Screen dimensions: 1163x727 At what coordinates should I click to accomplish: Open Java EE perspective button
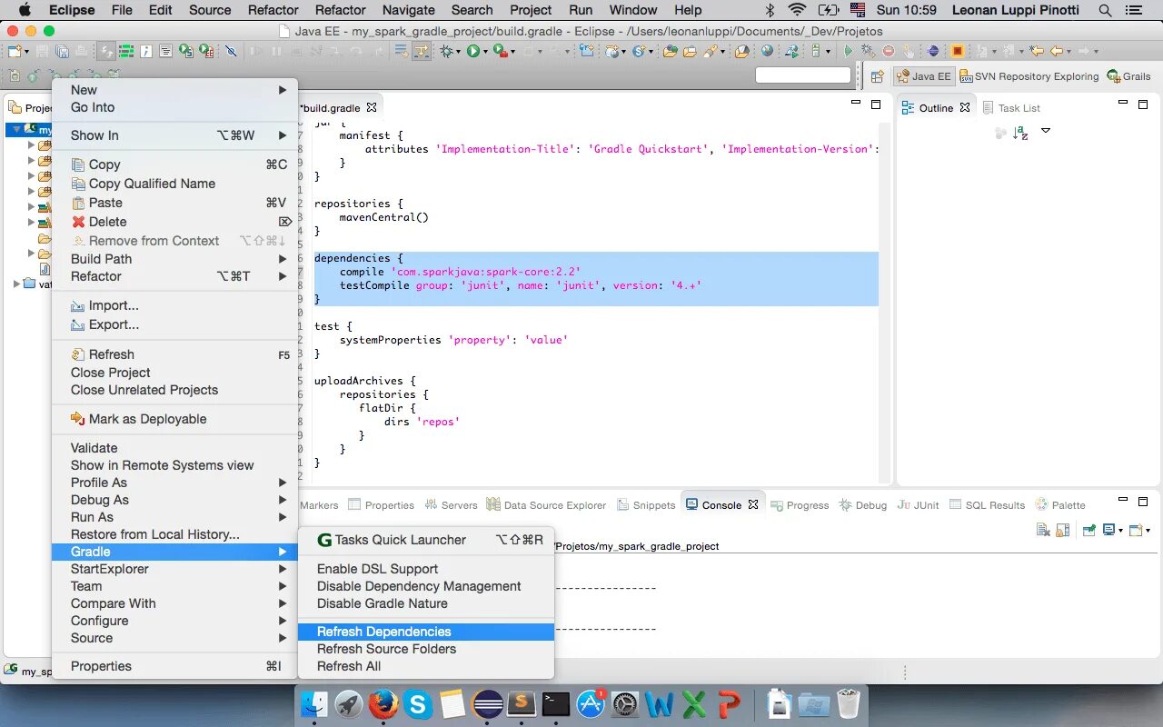click(924, 76)
